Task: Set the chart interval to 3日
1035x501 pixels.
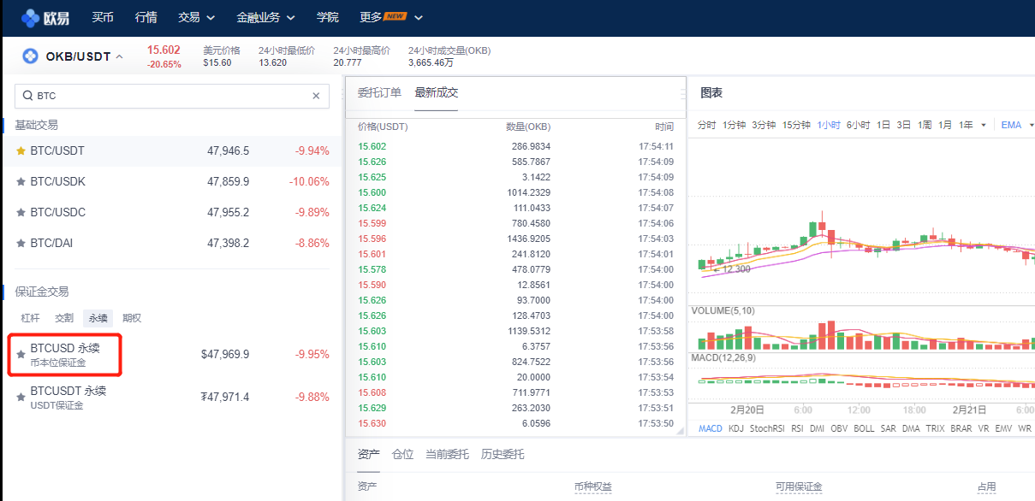Action: point(904,125)
